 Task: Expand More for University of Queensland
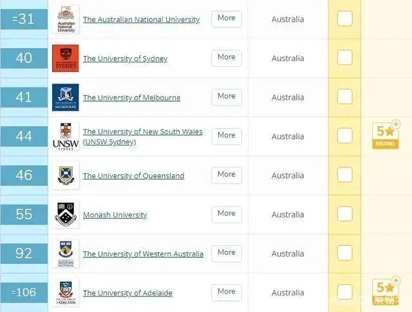click(x=227, y=174)
